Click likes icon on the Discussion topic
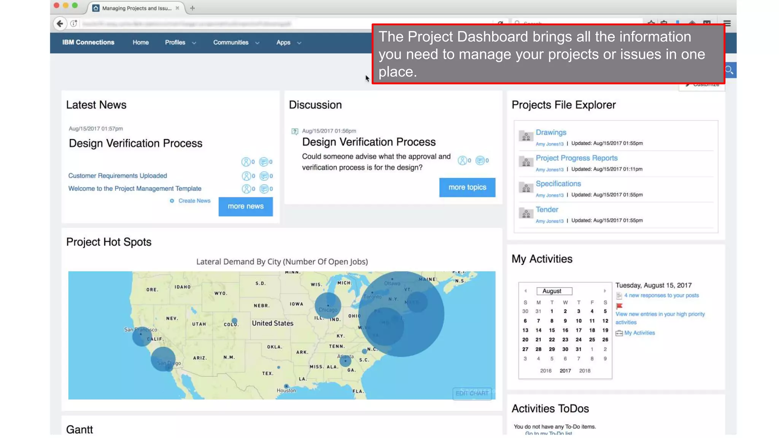779x438 pixels. [462, 160]
